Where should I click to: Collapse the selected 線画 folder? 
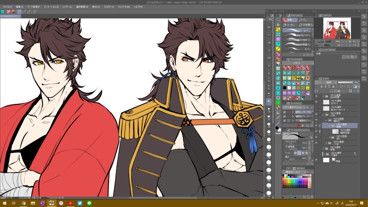[329, 126]
